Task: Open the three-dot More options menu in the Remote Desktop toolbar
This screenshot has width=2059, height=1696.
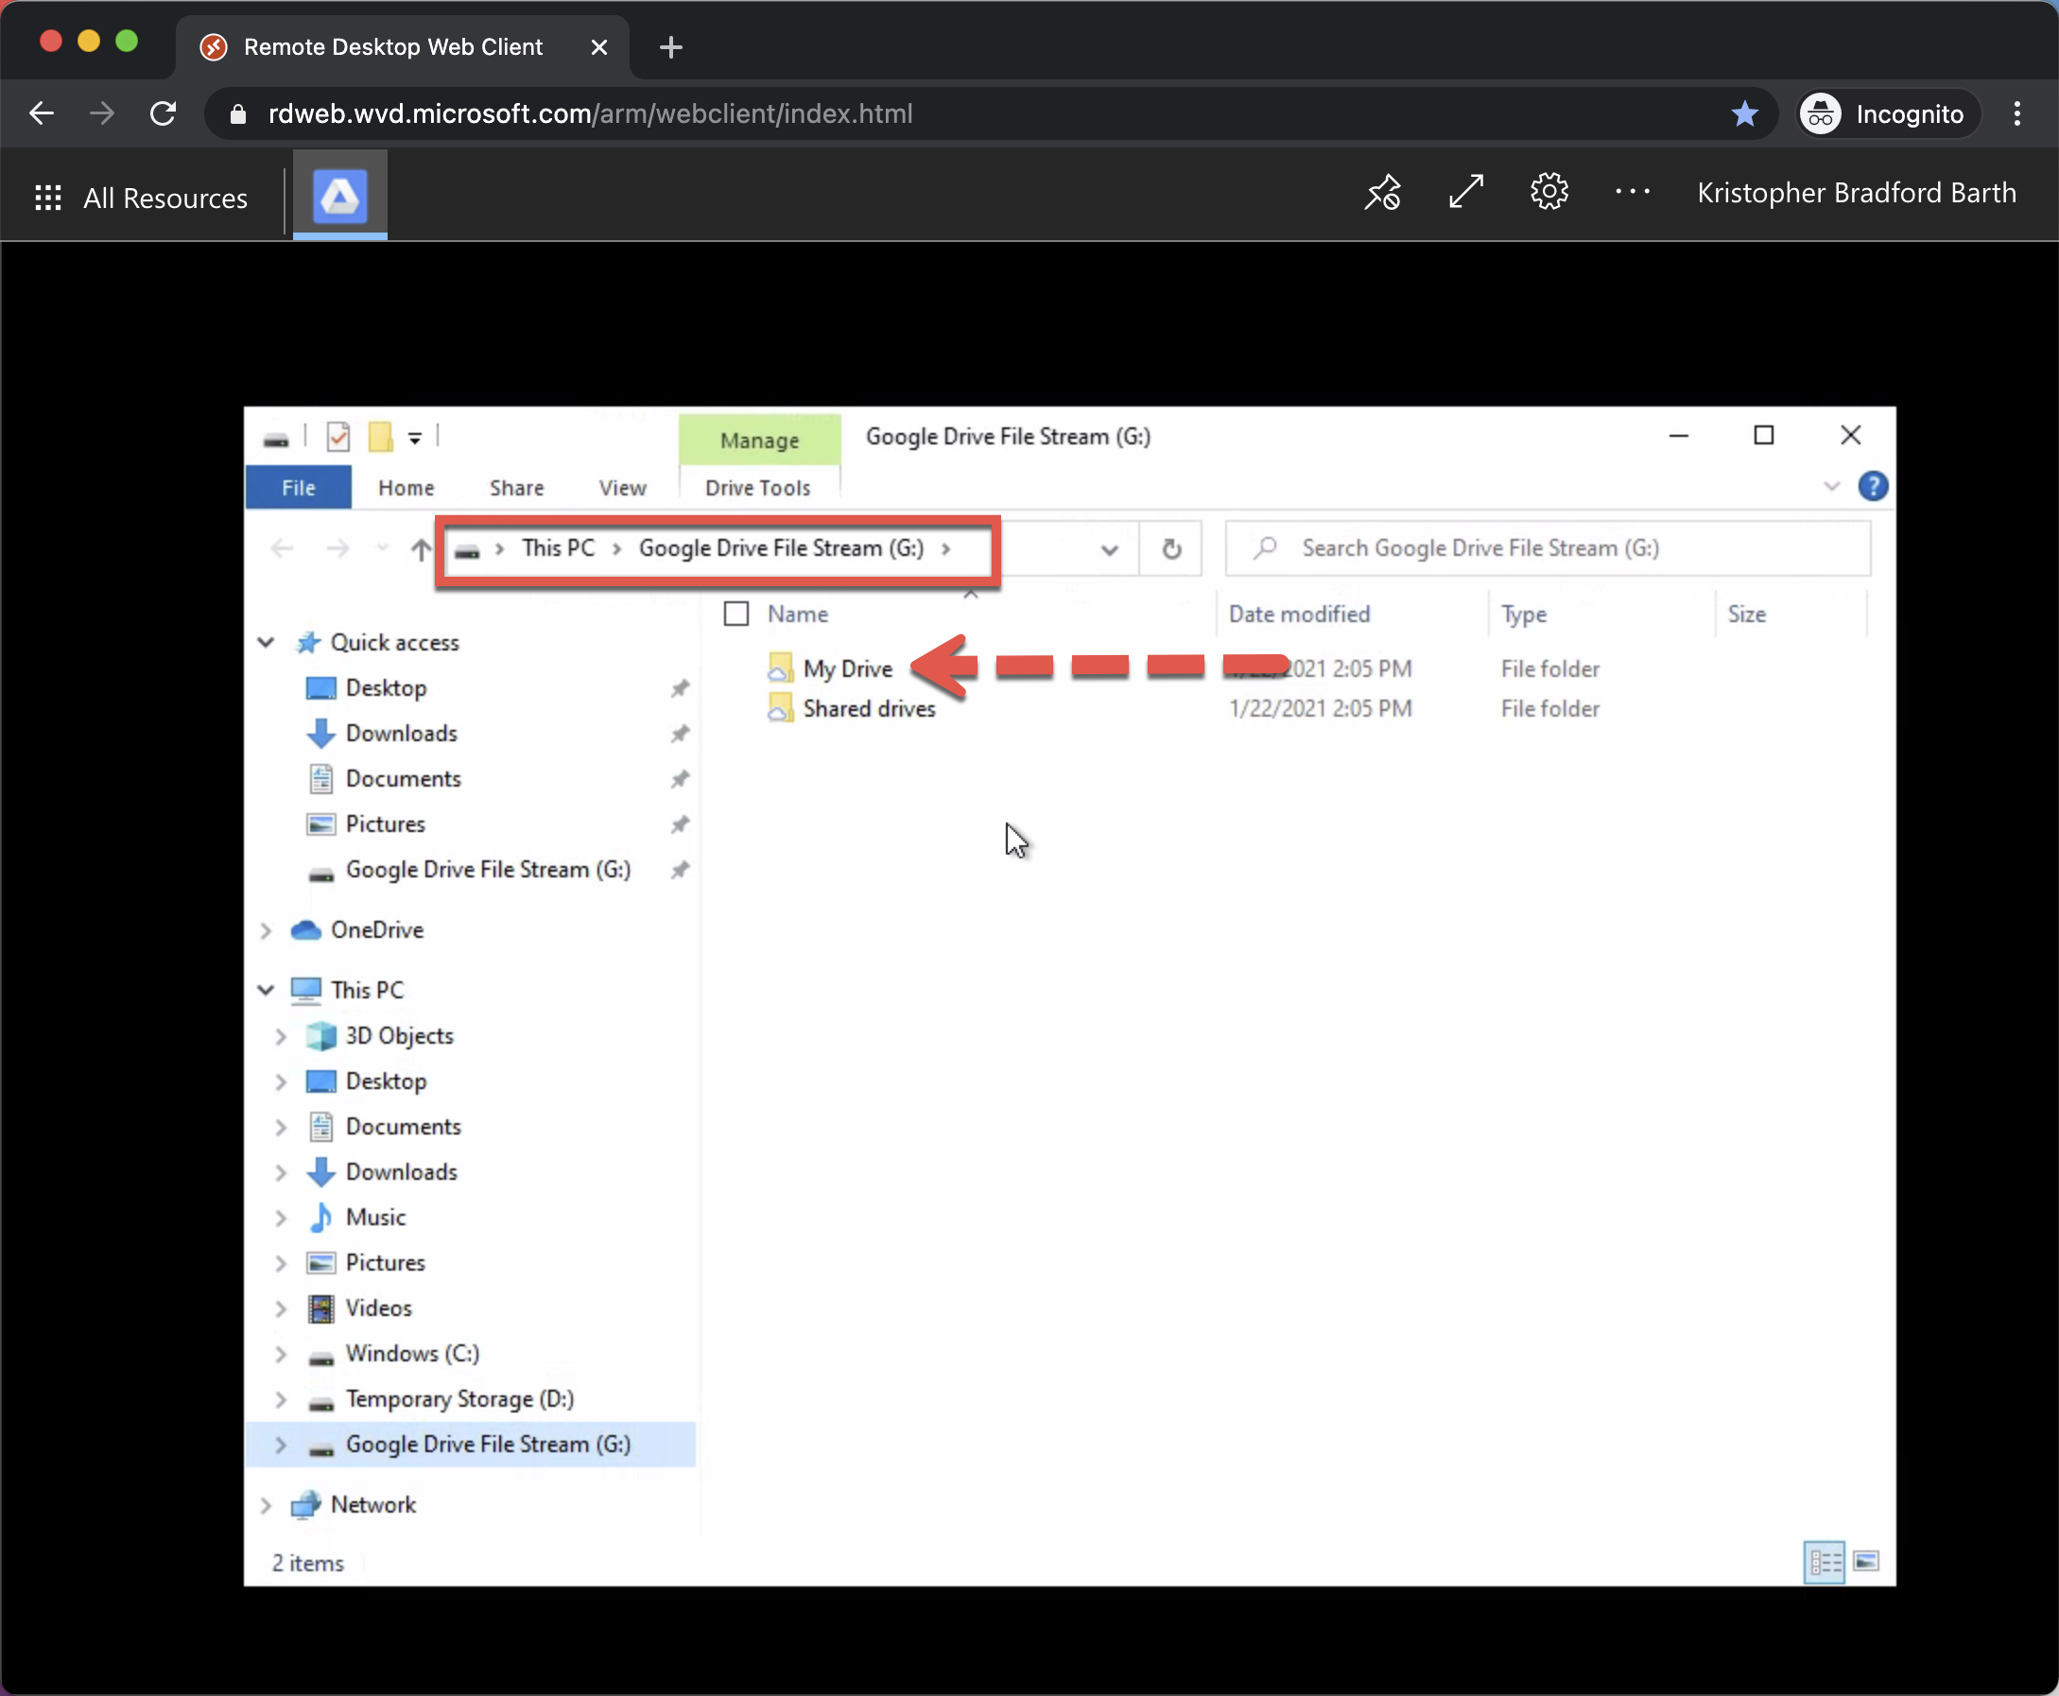Action: 1632,192
